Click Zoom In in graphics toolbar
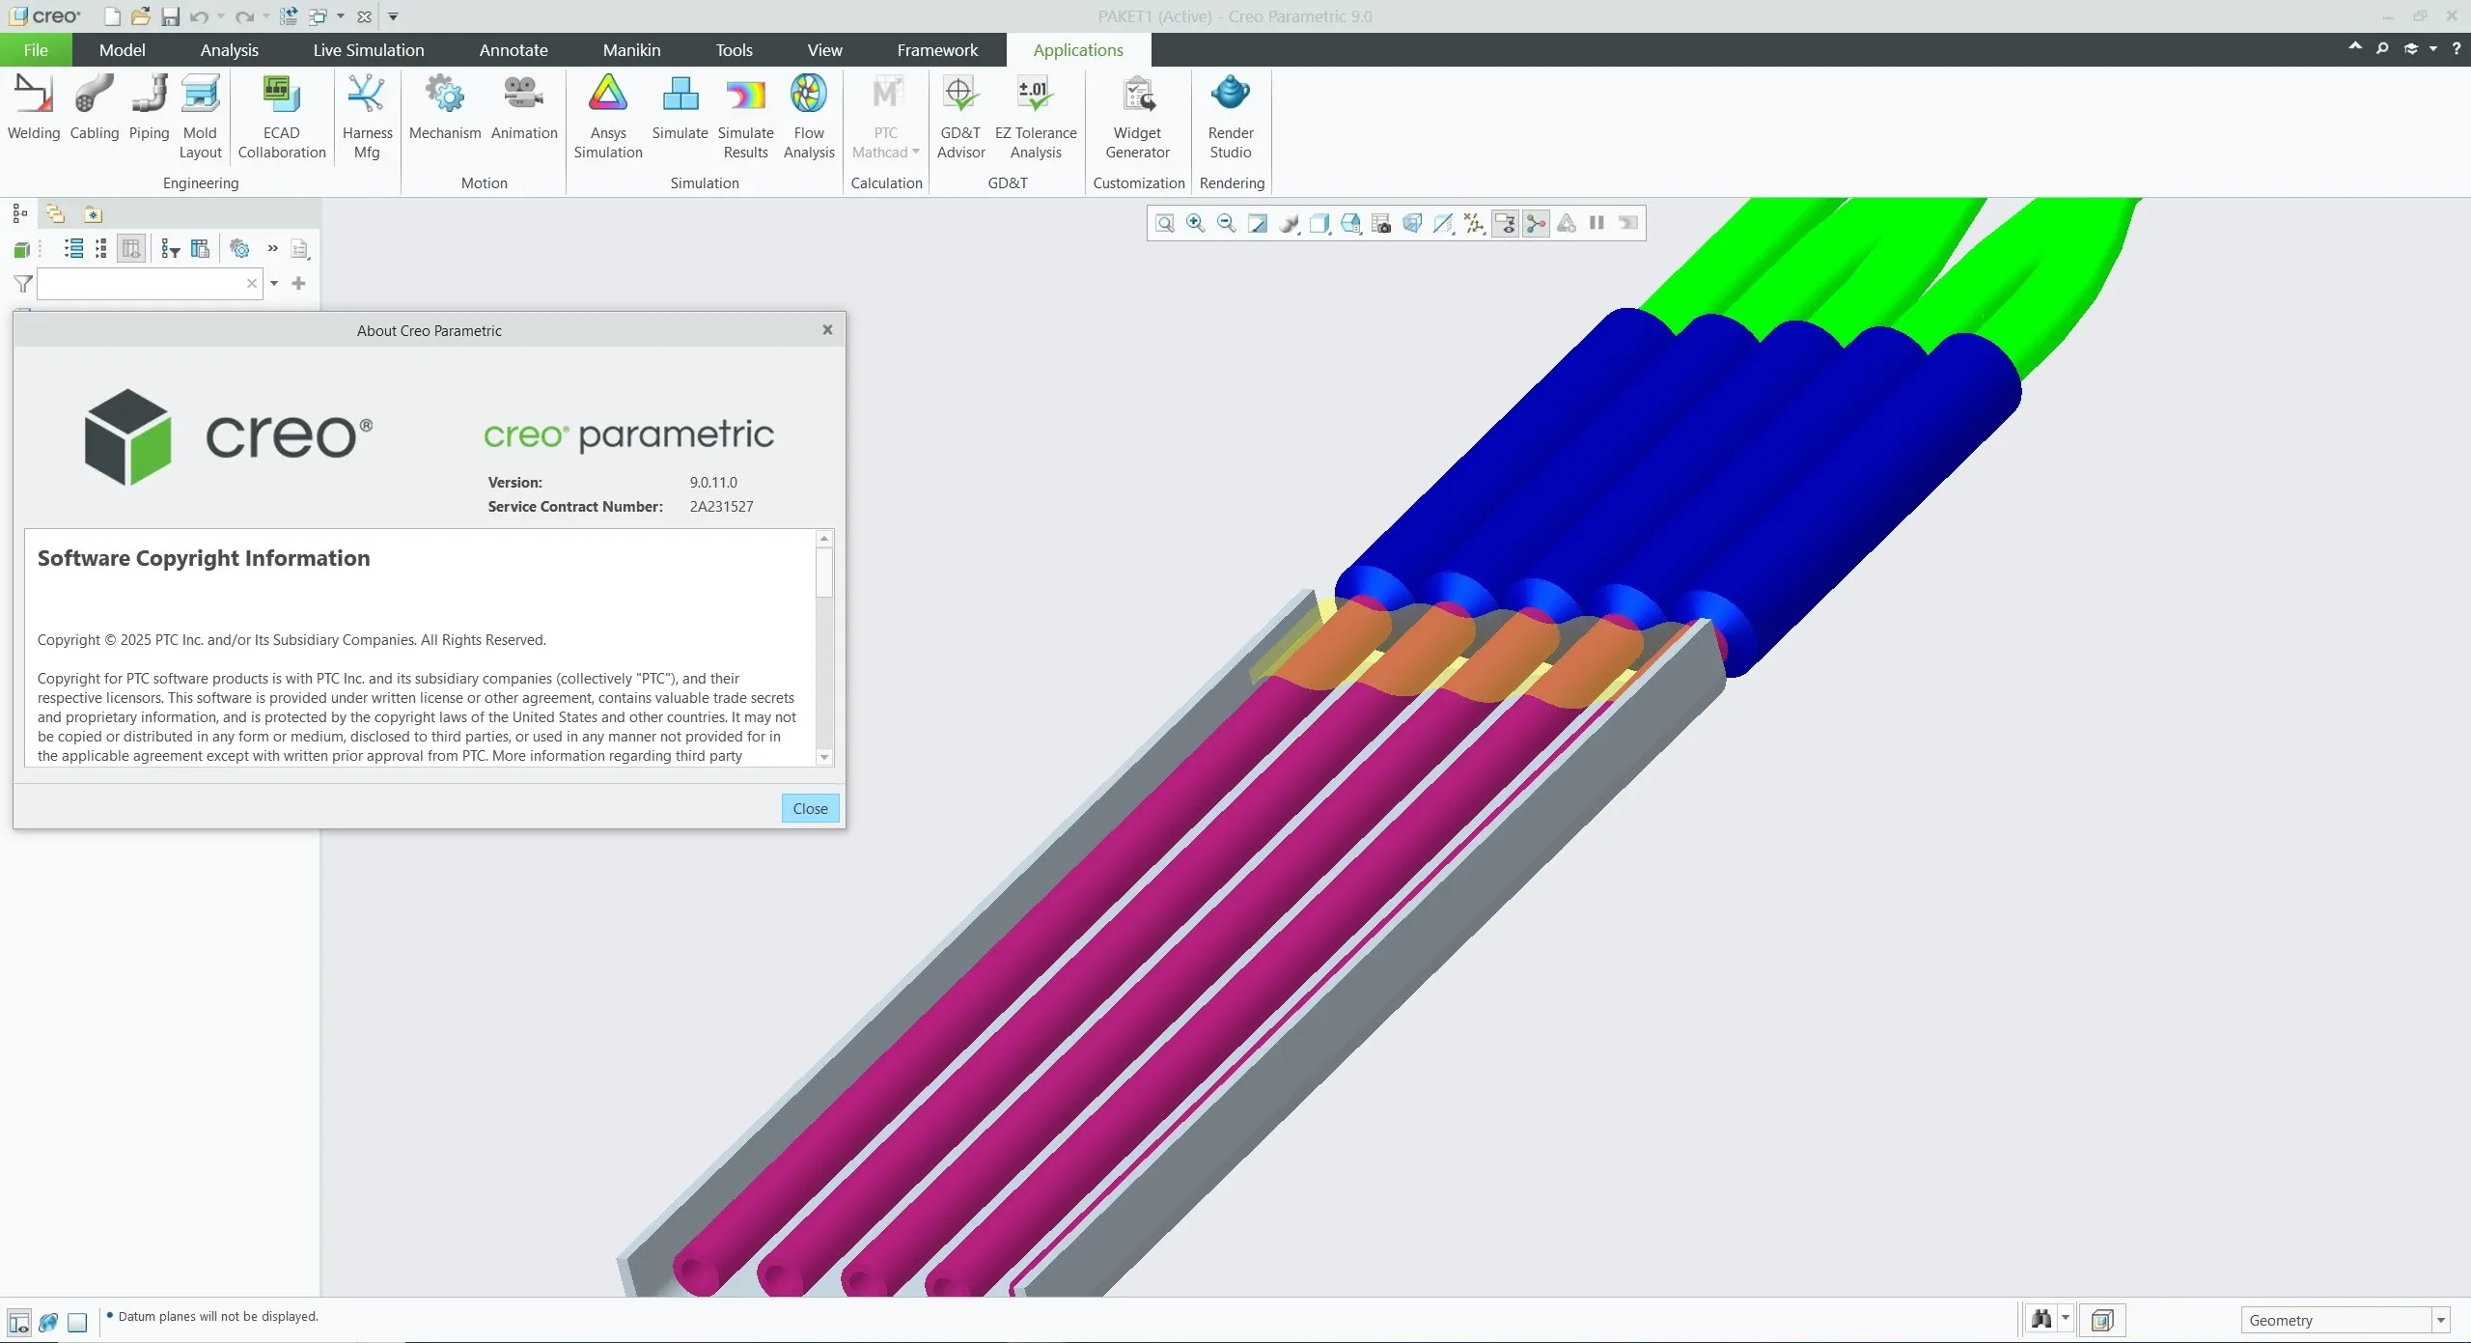This screenshot has height=1343, width=2471. 1195,224
